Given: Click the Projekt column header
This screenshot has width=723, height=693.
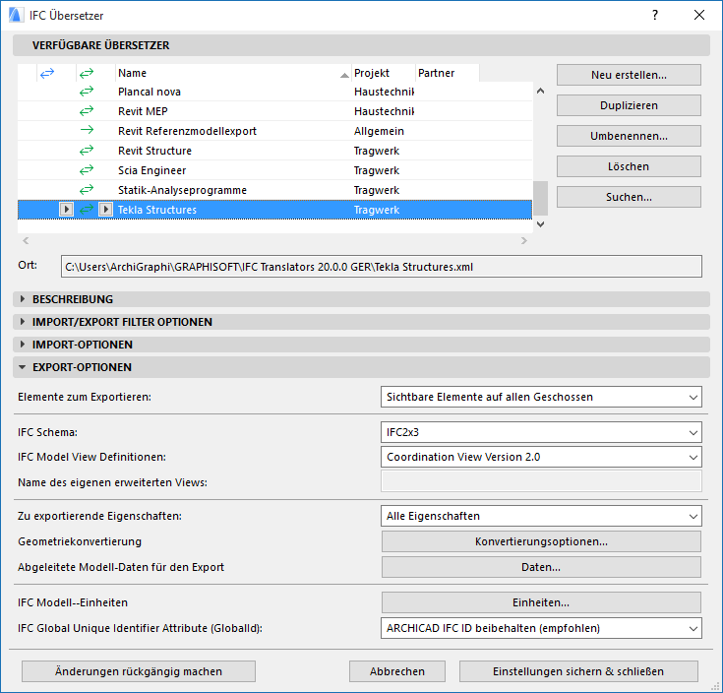Looking at the screenshot, I should (x=384, y=73).
